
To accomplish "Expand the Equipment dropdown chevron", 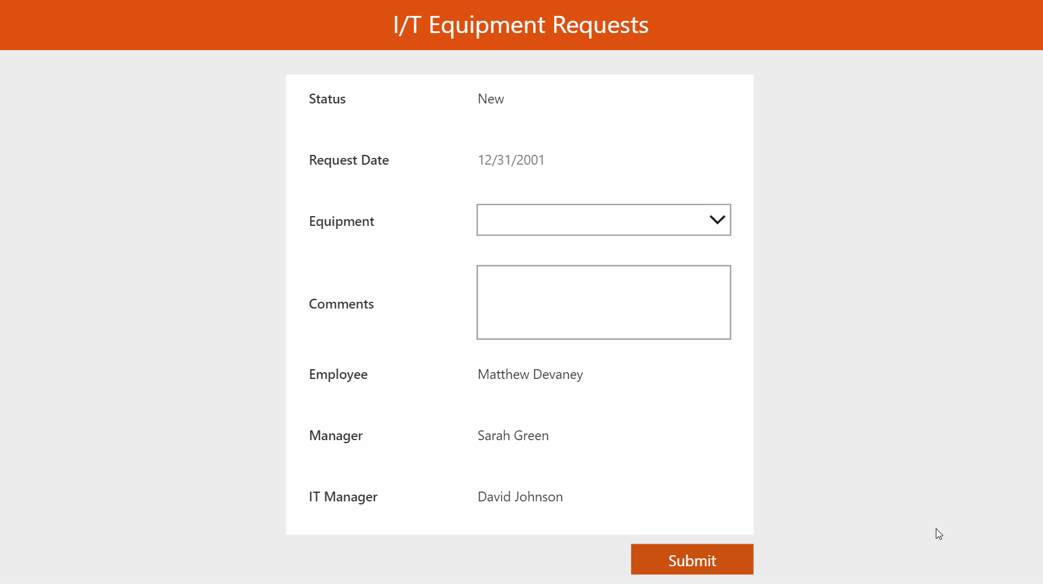I will (716, 220).
